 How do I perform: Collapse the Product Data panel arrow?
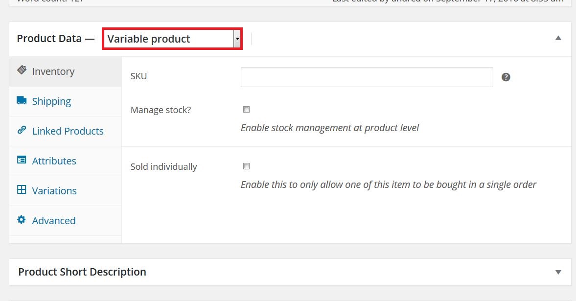558,38
